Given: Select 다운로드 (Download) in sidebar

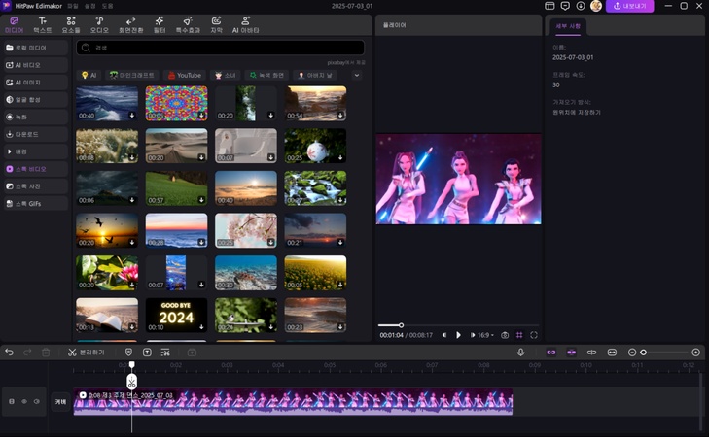Looking at the screenshot, I should (36, 134).
